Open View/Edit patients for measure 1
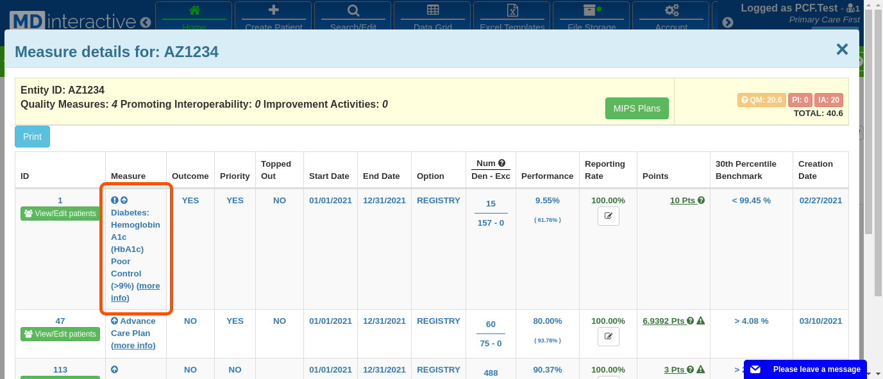This screenshot has height=379, width=883. [x=60, y=214]
